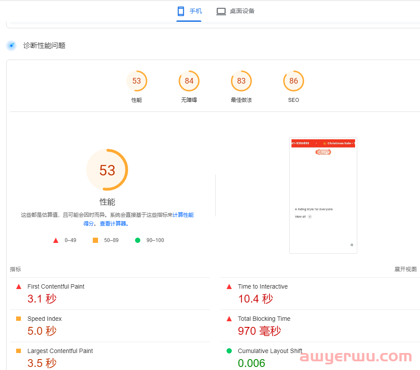
Task: Click the green circle beside Cumulative Layout Shift
Action: 229,350
